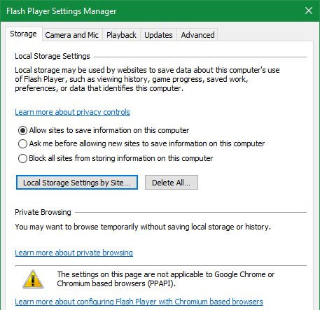320x310 pixels.
Task: Open Local Storage Settings by Site
Action: tap(77, 183)
